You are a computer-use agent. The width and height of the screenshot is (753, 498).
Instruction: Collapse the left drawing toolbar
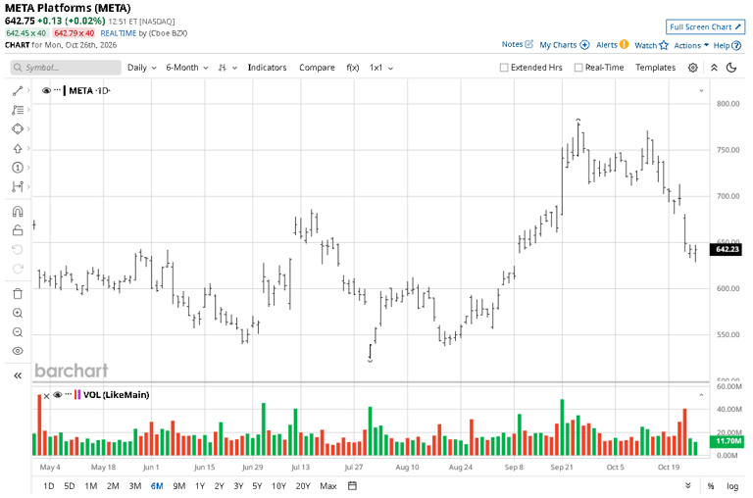coord(18,375)
